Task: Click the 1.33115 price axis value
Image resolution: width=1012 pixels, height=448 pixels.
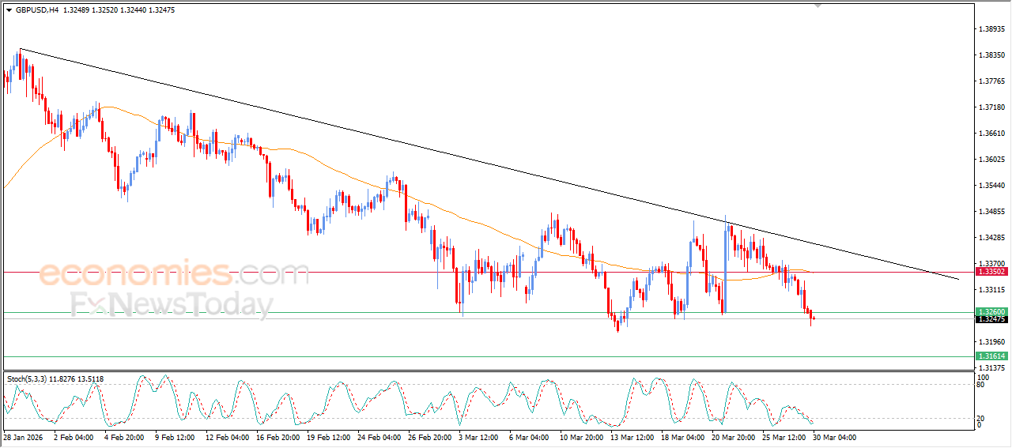Action: pos(991,290)
